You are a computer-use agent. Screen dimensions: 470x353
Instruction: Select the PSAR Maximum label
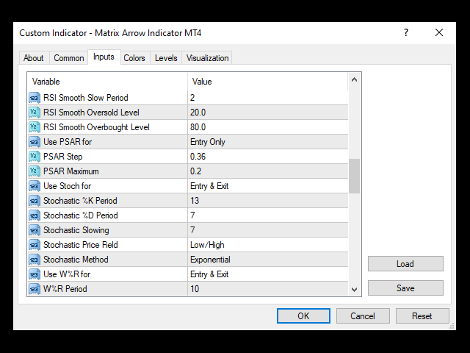(71, 171)
